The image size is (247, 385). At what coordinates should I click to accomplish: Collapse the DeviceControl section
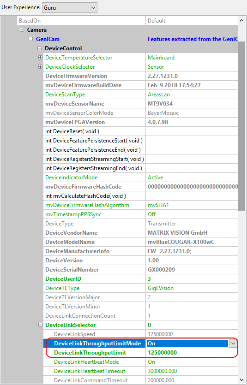pyautogui.click(x=40, y=48)
